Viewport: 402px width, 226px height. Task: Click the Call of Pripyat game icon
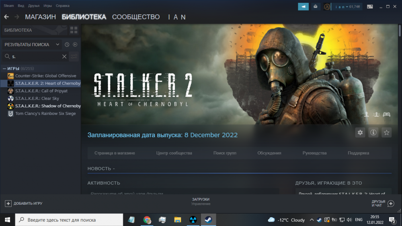point(10,91)
